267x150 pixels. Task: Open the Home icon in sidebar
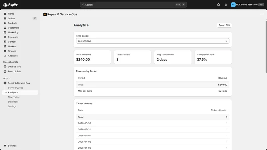point(5,14)
